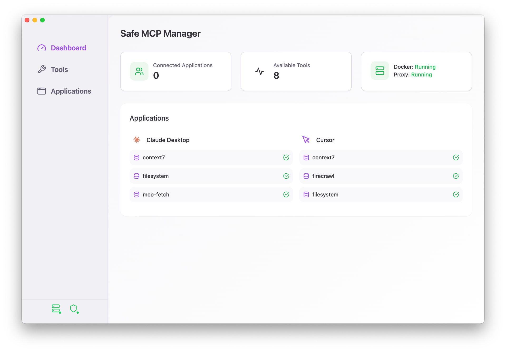Toggle the status check for mcp-fetch
The height and width of the screenshot is (352, 506).
click(x=286, y=194)
